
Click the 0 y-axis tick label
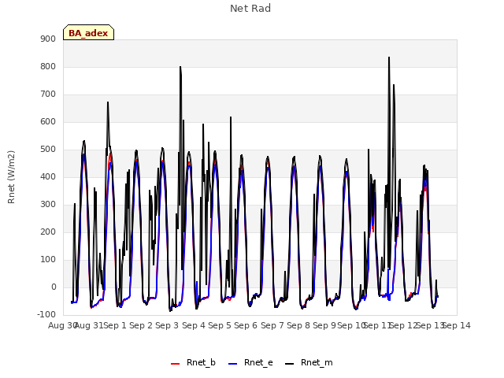54,287
